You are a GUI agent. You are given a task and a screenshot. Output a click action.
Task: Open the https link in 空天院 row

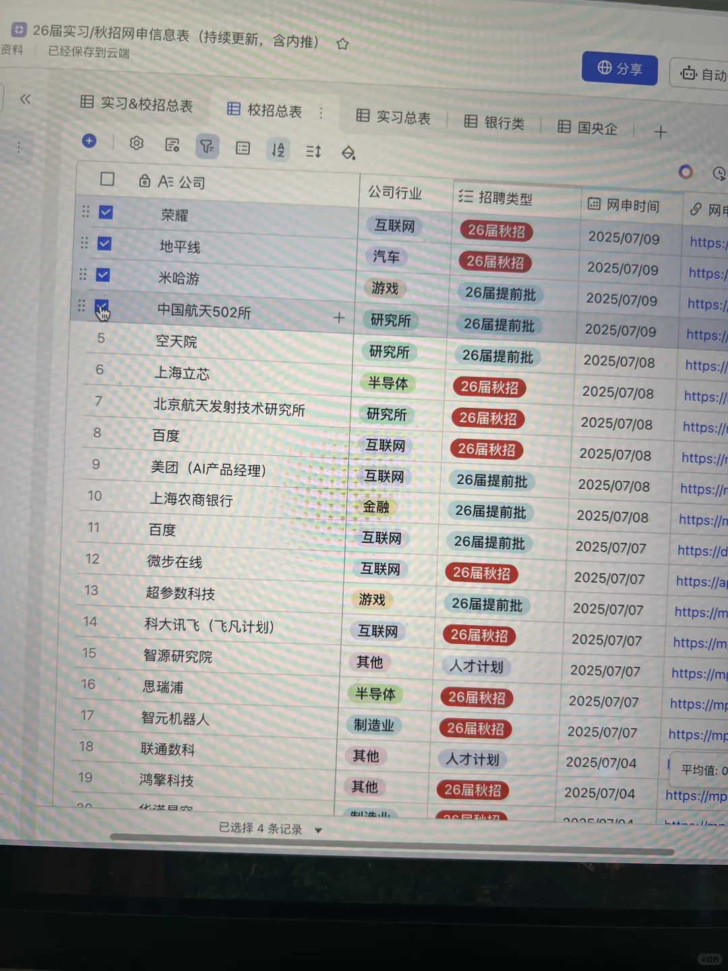[x=706, y=366]
